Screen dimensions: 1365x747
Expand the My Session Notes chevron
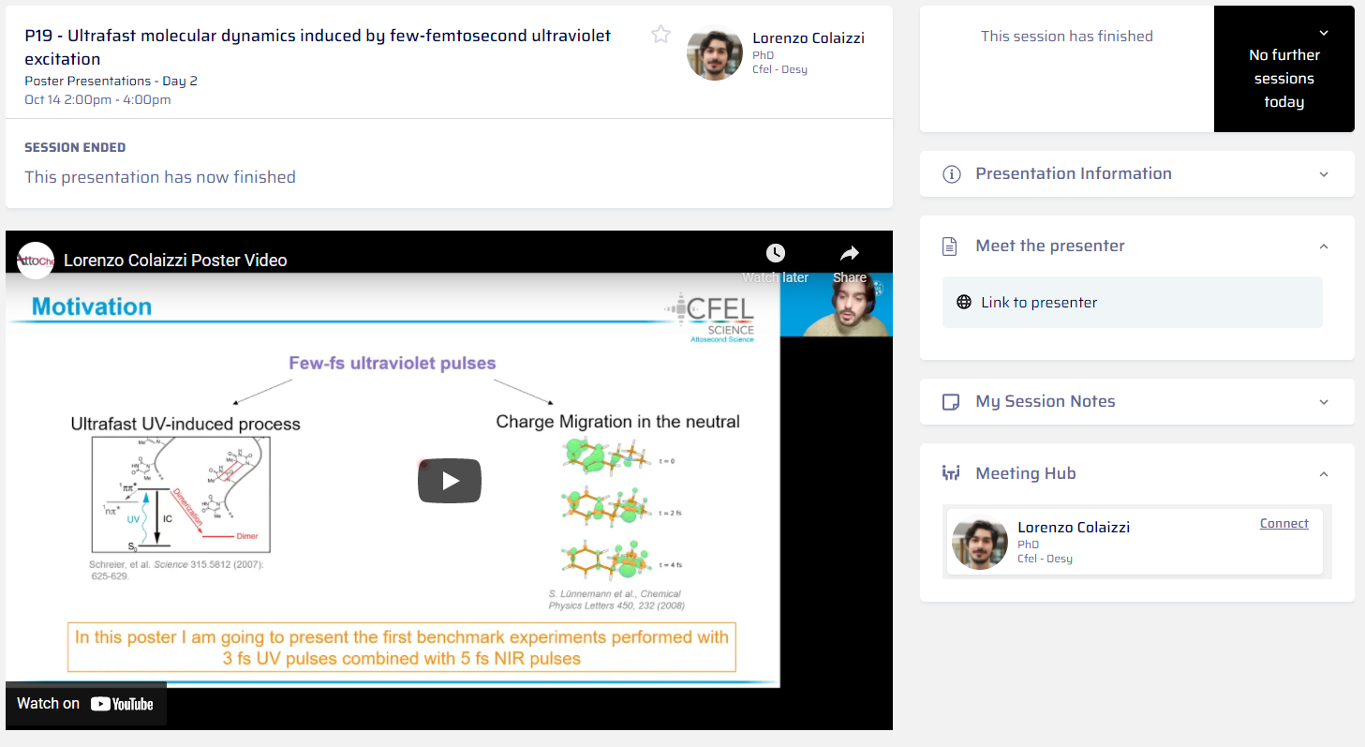[1324, 402]
